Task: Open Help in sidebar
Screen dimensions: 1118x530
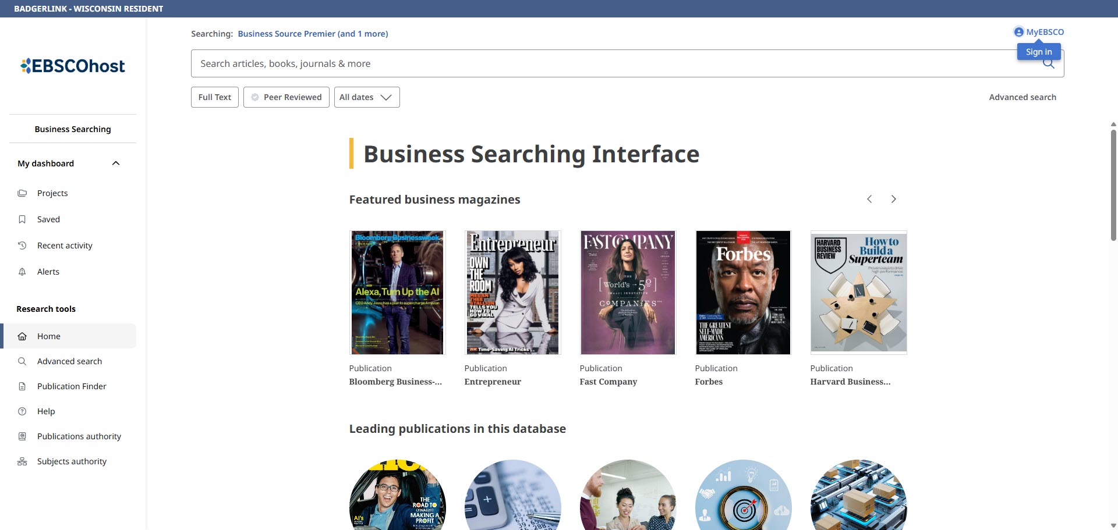Action: [x=46, y=411]
